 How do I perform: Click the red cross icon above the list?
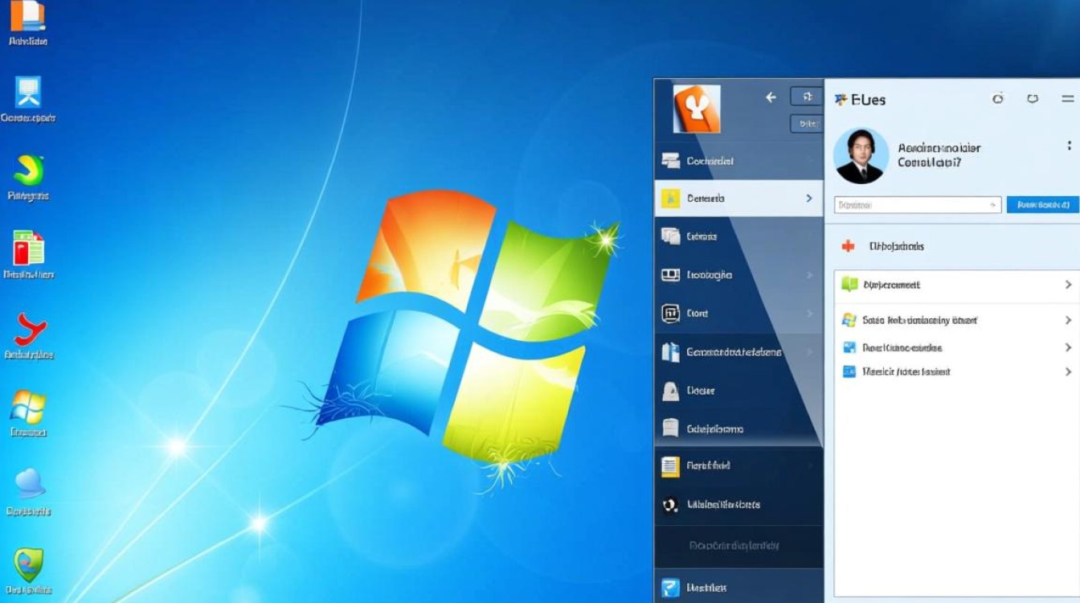point(849,246)
